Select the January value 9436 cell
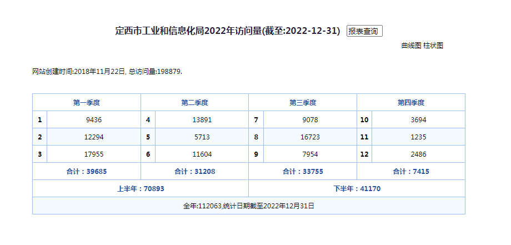Viewport: 511px width, 245px height. pos(94,119)
